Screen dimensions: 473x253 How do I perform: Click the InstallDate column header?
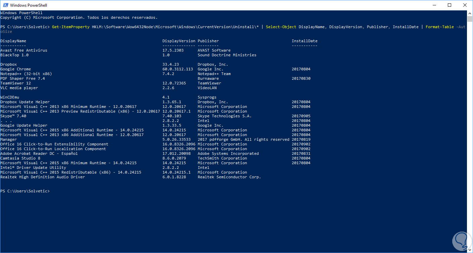pyautogui.click(x=304, y=41)
